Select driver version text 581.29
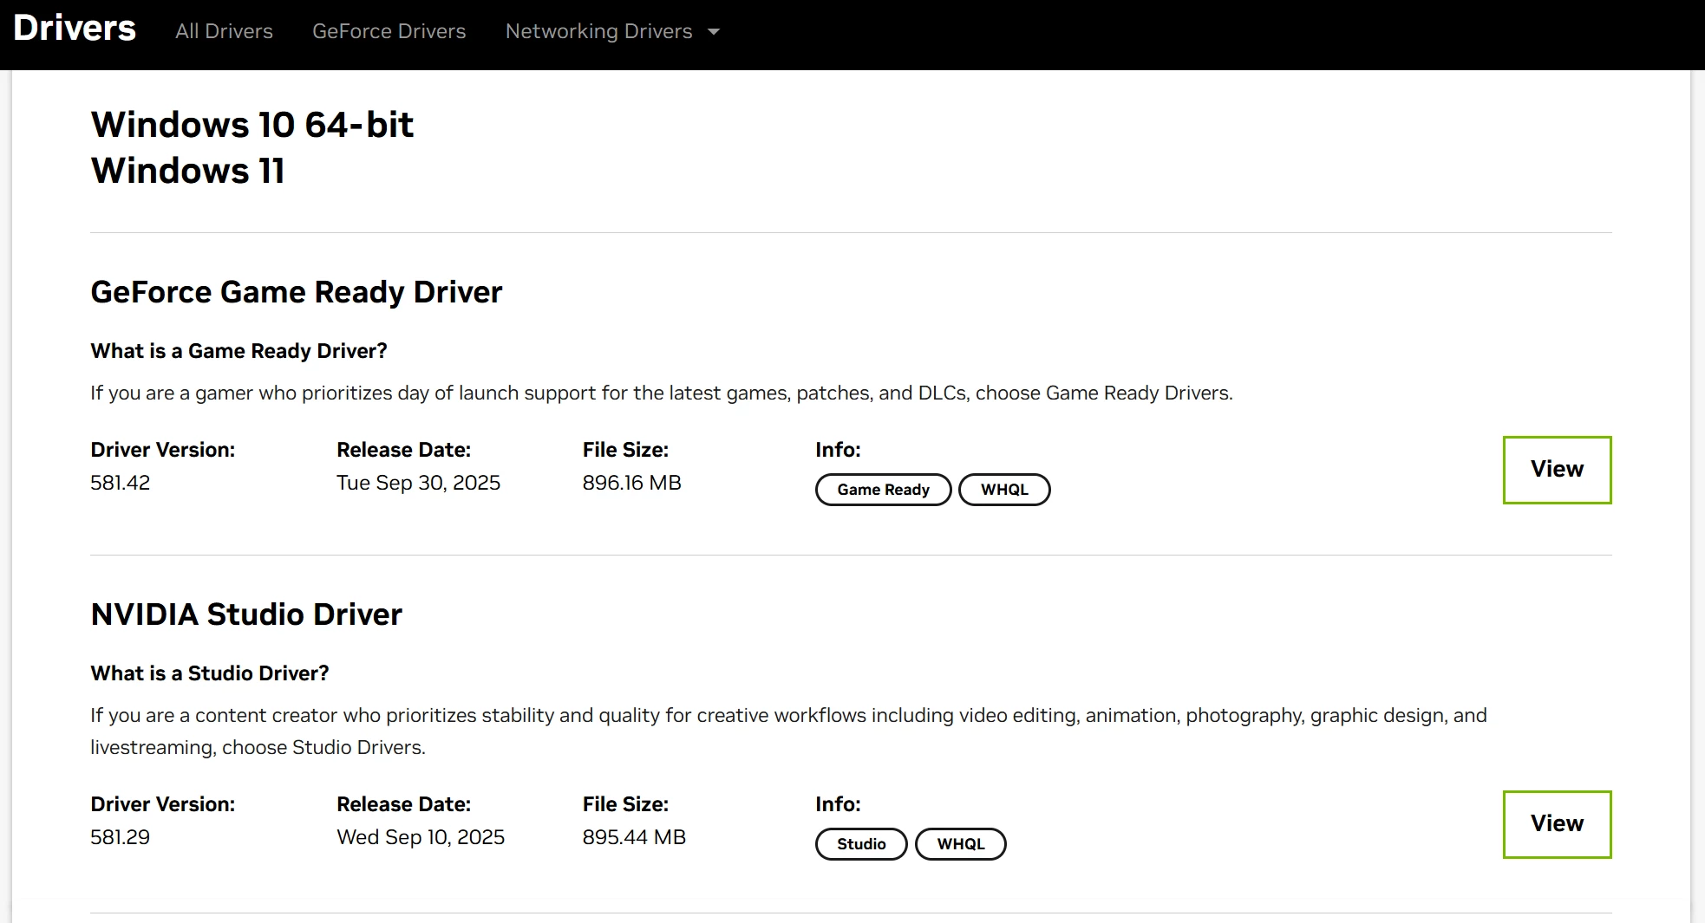The image size is (1705, 923). 121,837
